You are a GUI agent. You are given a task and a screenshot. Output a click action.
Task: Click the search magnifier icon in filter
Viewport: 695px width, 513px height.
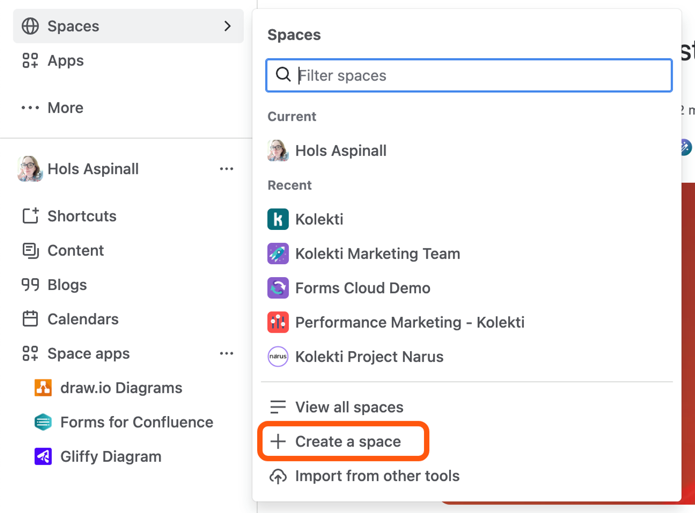pos(283,74)
